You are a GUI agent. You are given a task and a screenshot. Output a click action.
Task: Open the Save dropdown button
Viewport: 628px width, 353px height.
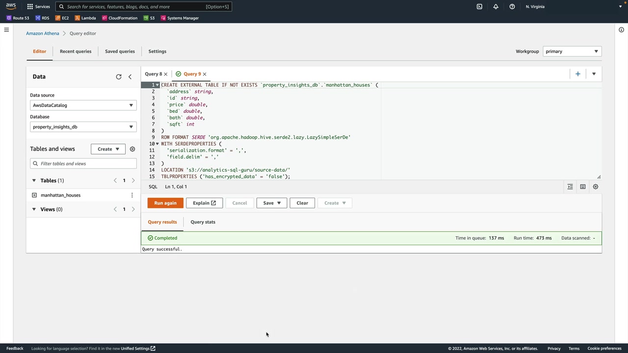pyautogui.click(x=271, y=203)
